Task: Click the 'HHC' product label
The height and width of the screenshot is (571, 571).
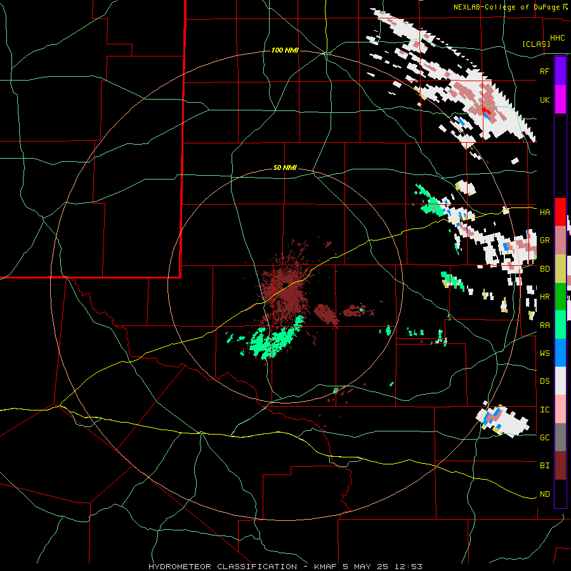Action: click(558, 38)
